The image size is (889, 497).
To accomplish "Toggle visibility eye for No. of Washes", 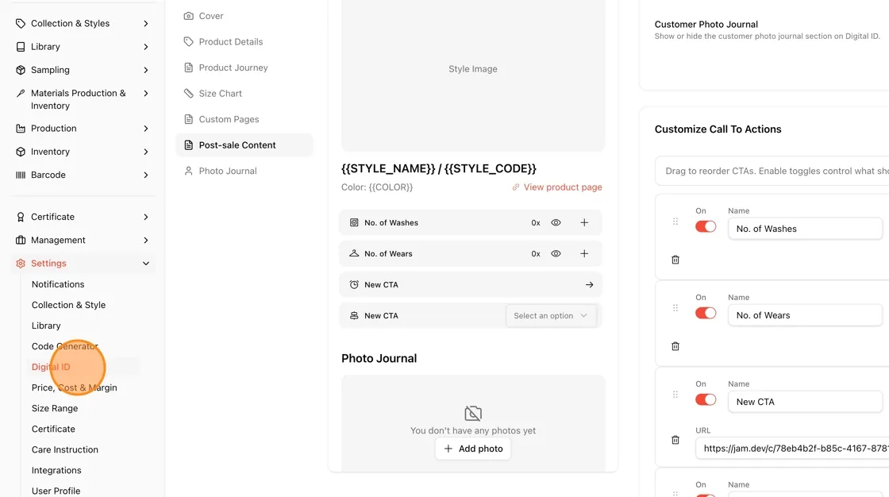I will coord(556,222).
